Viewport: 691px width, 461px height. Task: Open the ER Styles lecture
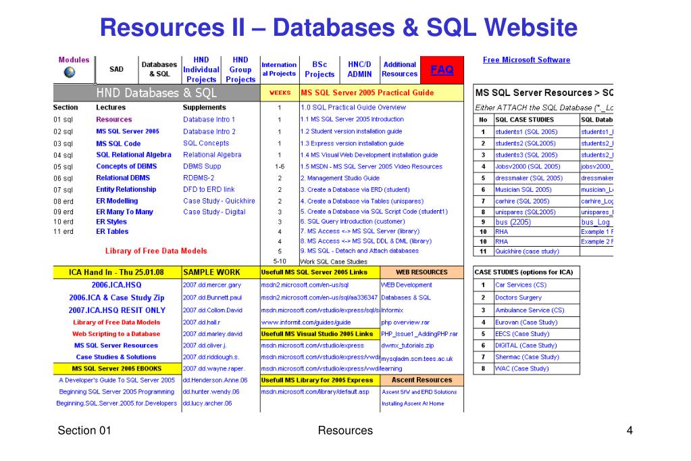(111, 222)
